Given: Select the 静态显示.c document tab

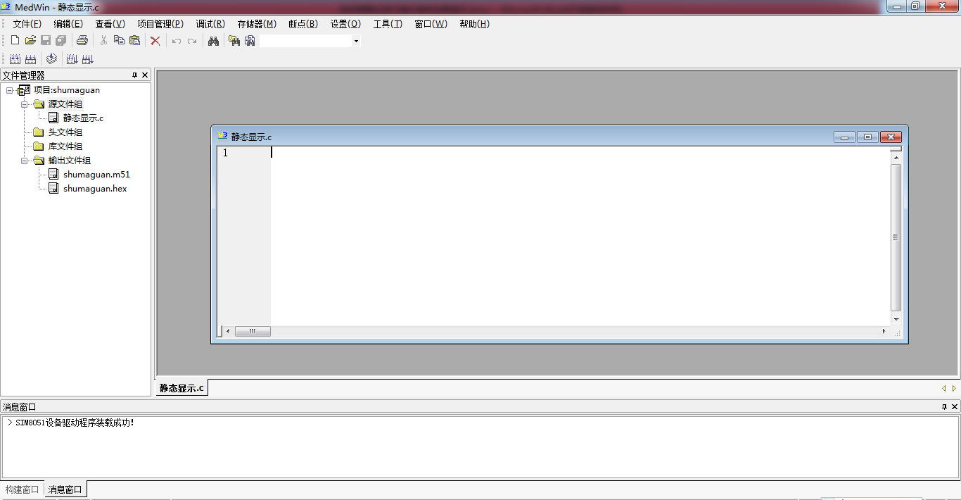Looking at the screenshot, I should point(182,388).
